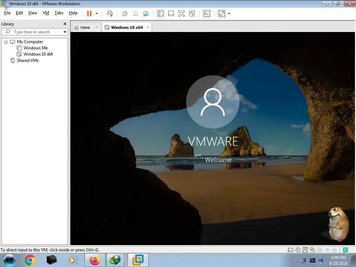Open the Tabs menu
This screenshot has height=267, width=356.
(x=59, y=13)
